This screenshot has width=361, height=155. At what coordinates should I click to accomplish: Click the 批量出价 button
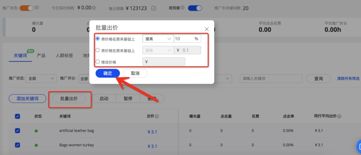(x=69, y=99)
